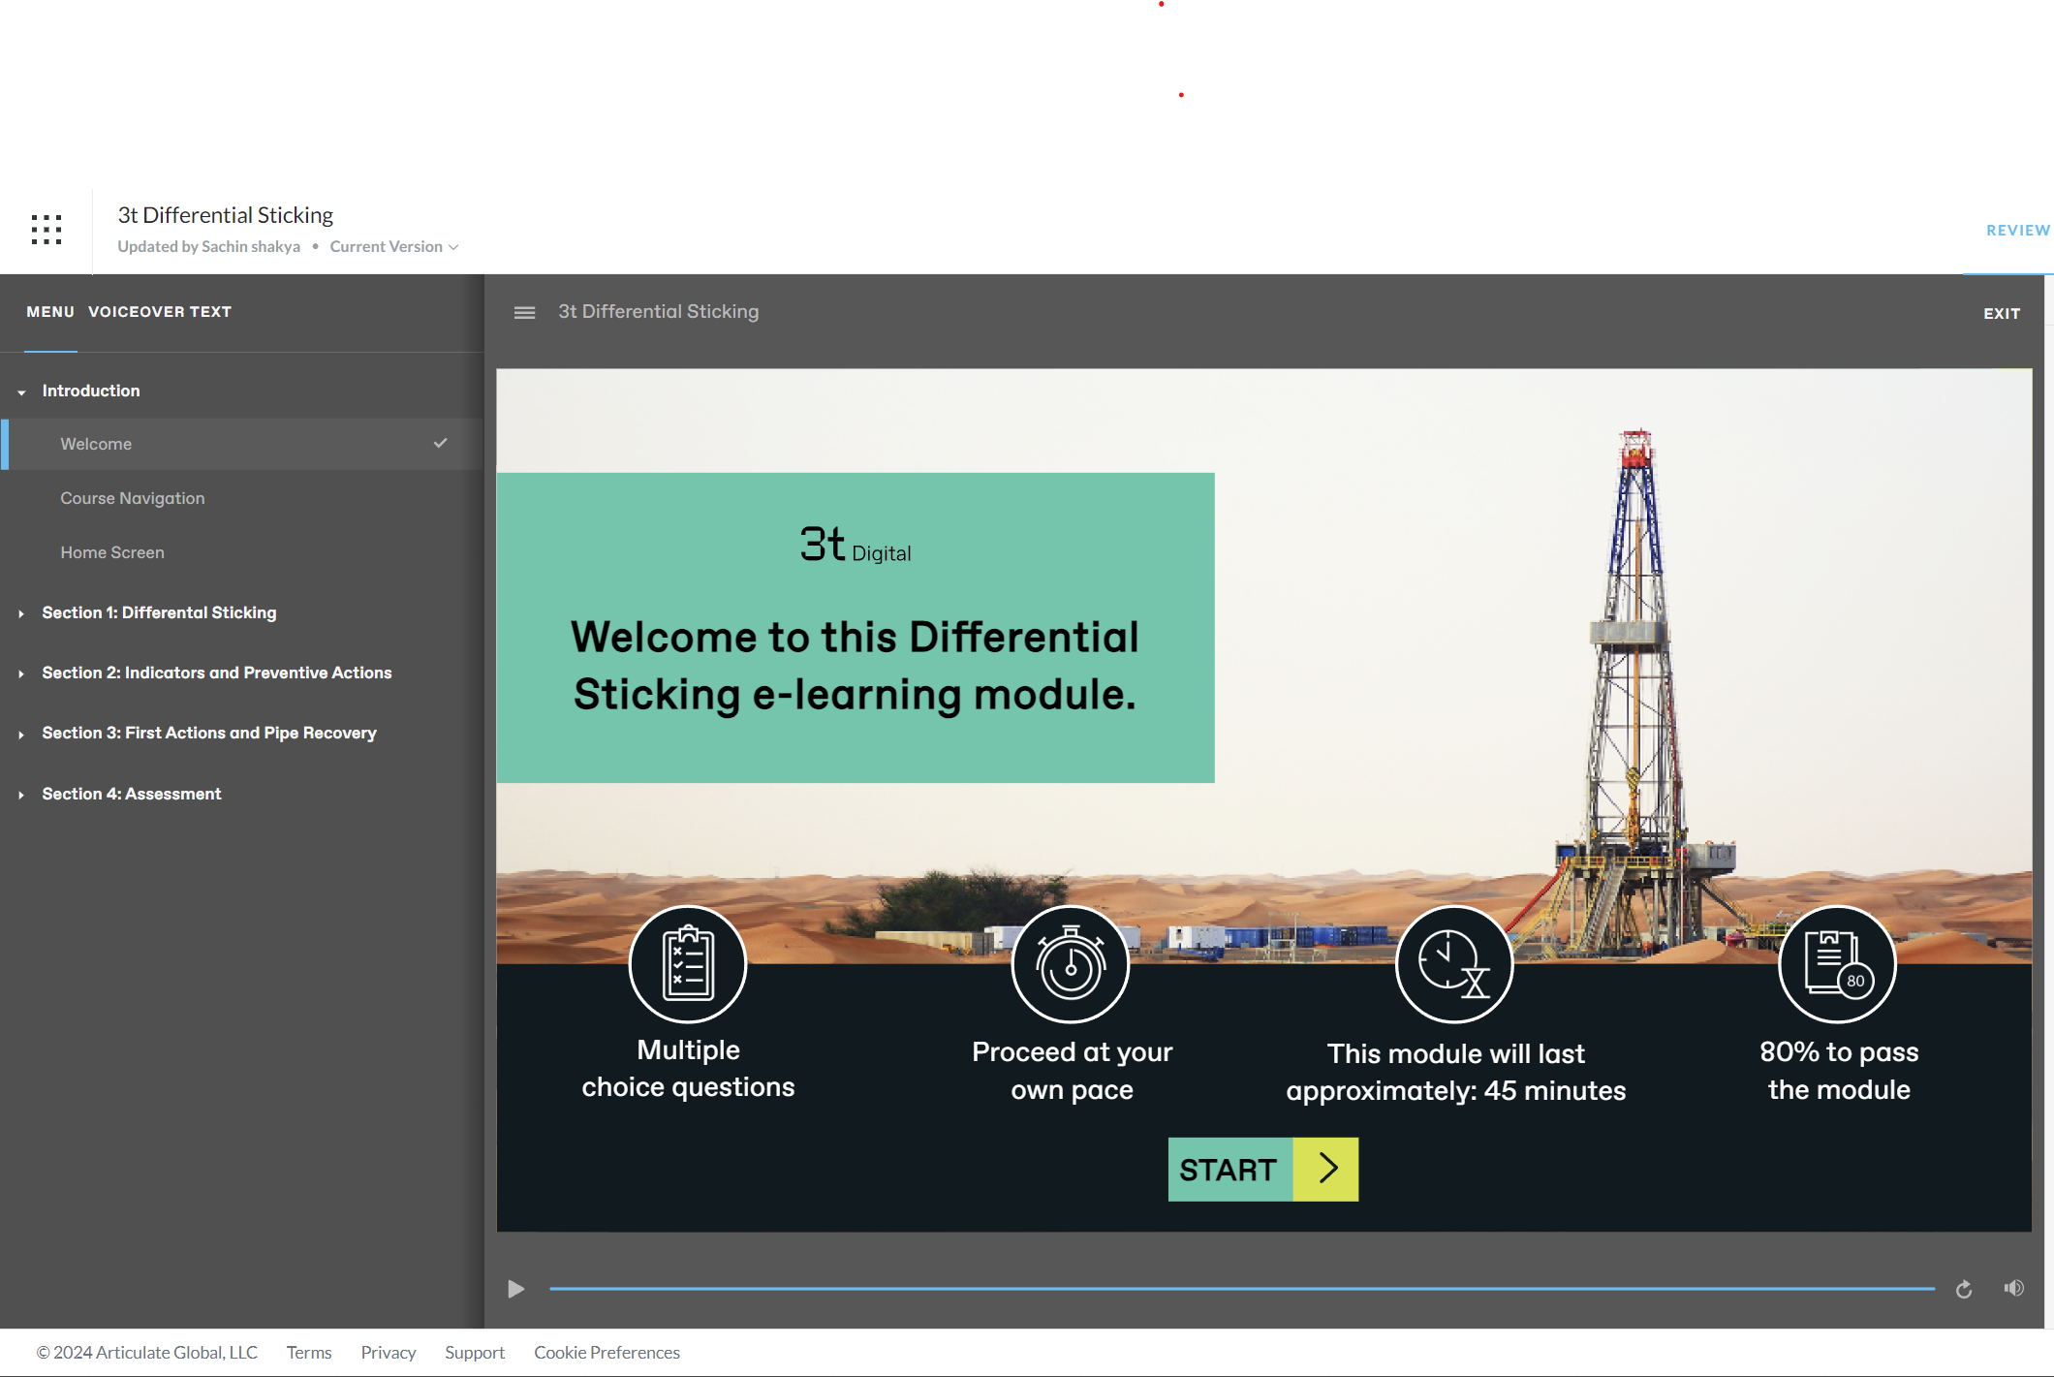This screenshot has height=1377, width=2054.
Task: Toggle the hamburger sidebar menu icon
Action: (524, 312)
